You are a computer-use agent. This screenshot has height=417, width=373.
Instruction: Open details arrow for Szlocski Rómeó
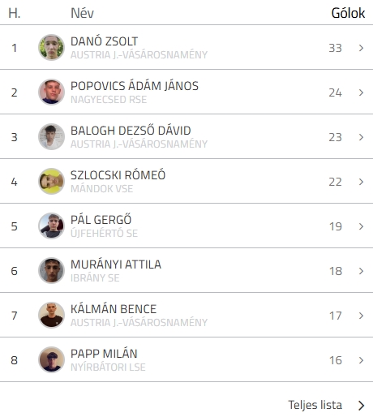(x=361, y=182)
